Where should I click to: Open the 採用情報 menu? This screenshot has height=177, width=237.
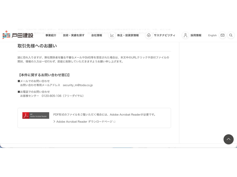pyautogui.click(x=196, y=35)
